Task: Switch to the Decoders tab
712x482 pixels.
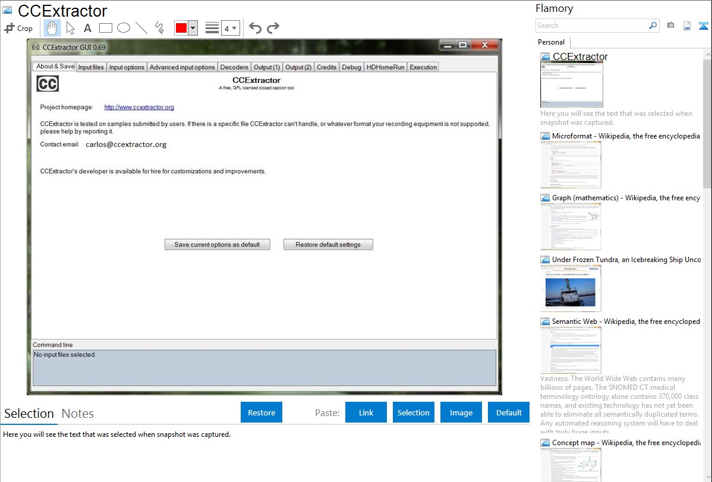Action: pyautogui.click(x=234, y=67)
